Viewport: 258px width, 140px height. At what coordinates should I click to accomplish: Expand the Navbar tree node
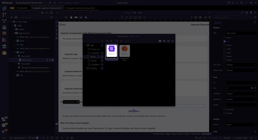click(x=14, y=29)
